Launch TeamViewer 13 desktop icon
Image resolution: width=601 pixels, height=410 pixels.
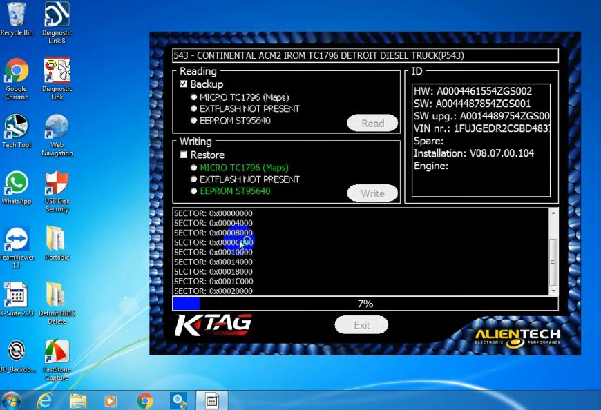[17, 247]
